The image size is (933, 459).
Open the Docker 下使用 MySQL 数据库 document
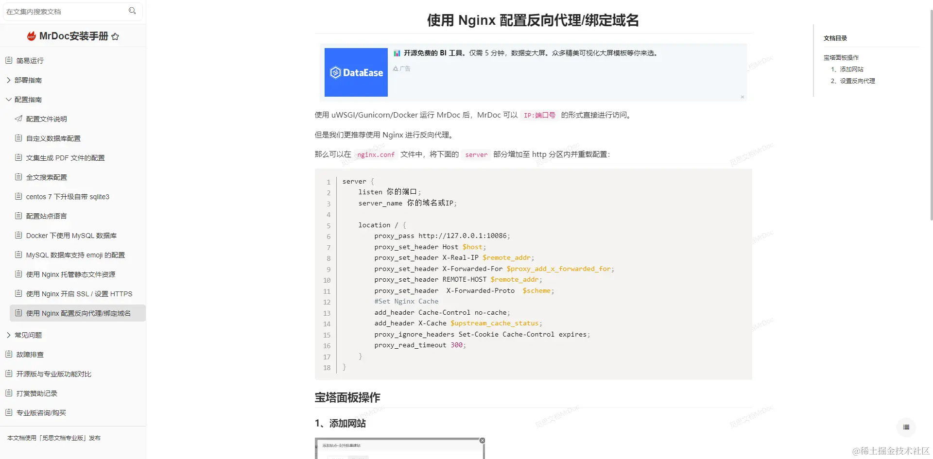coord(71,235)
